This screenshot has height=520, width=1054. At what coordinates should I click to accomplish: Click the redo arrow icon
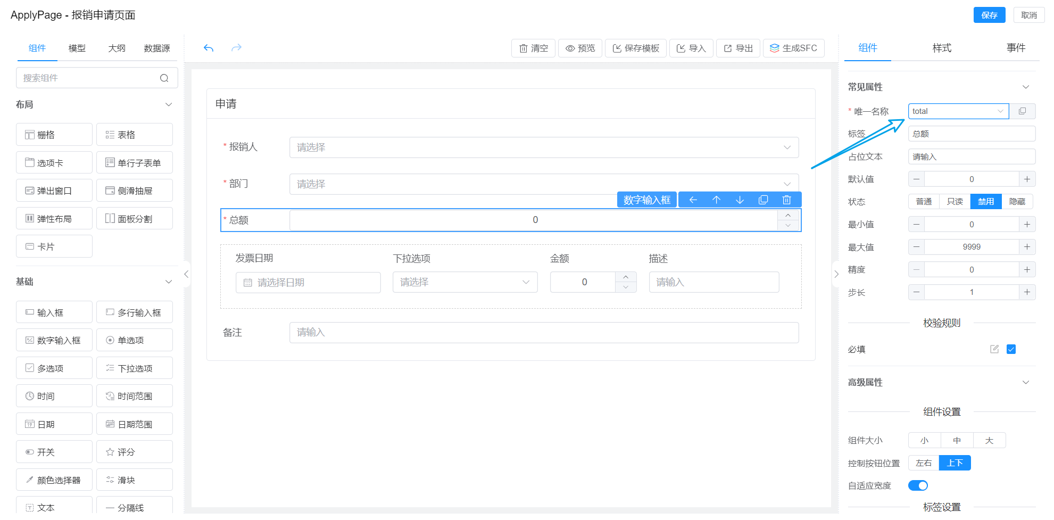coord(236,48)
